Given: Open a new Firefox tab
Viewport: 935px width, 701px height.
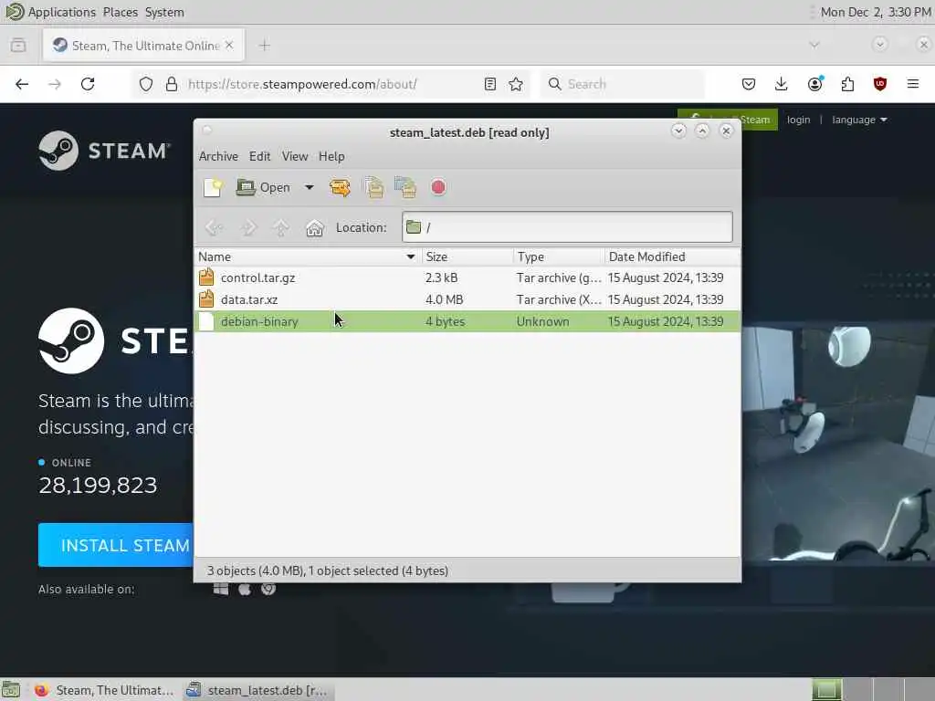Looking at the screenshot, I should point(265,46).
